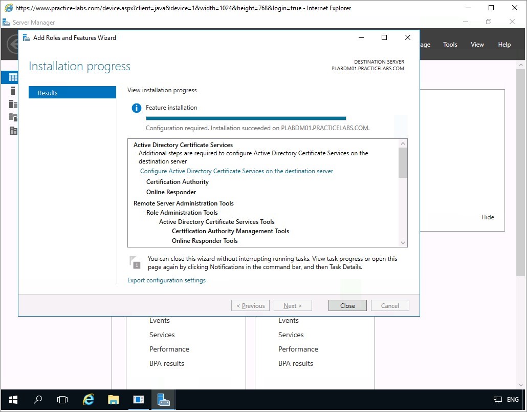Select Online Responder Tools entry

tap(205, 241)
